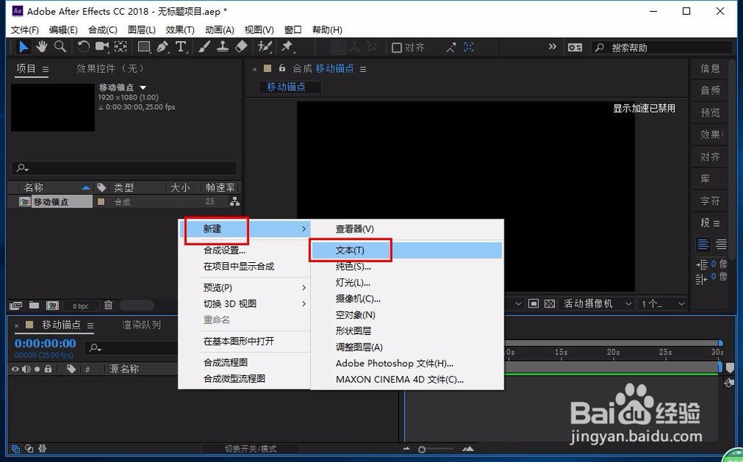The width and height of the screenshot is (743, 462).
Task: Click the workspace layout icon beside search
Action: [575, 48]
